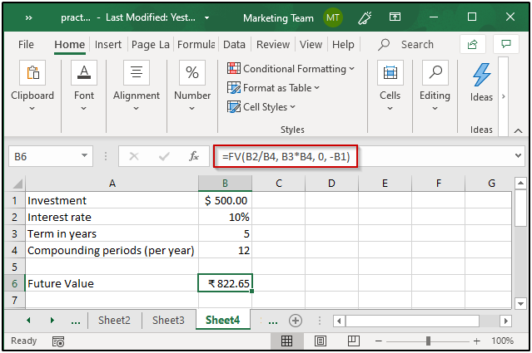
Task: Open the Format as Table dropdown
Action: (273, 88)
